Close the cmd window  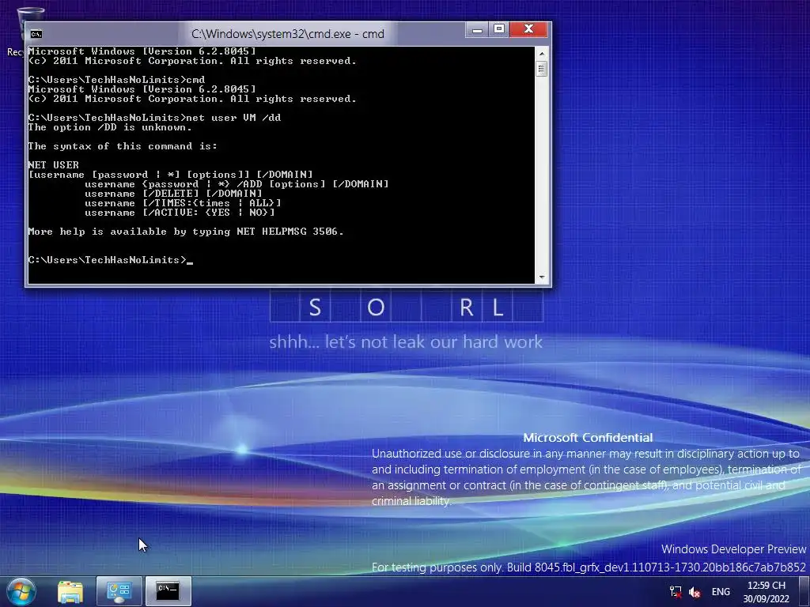tap(528, 29)
